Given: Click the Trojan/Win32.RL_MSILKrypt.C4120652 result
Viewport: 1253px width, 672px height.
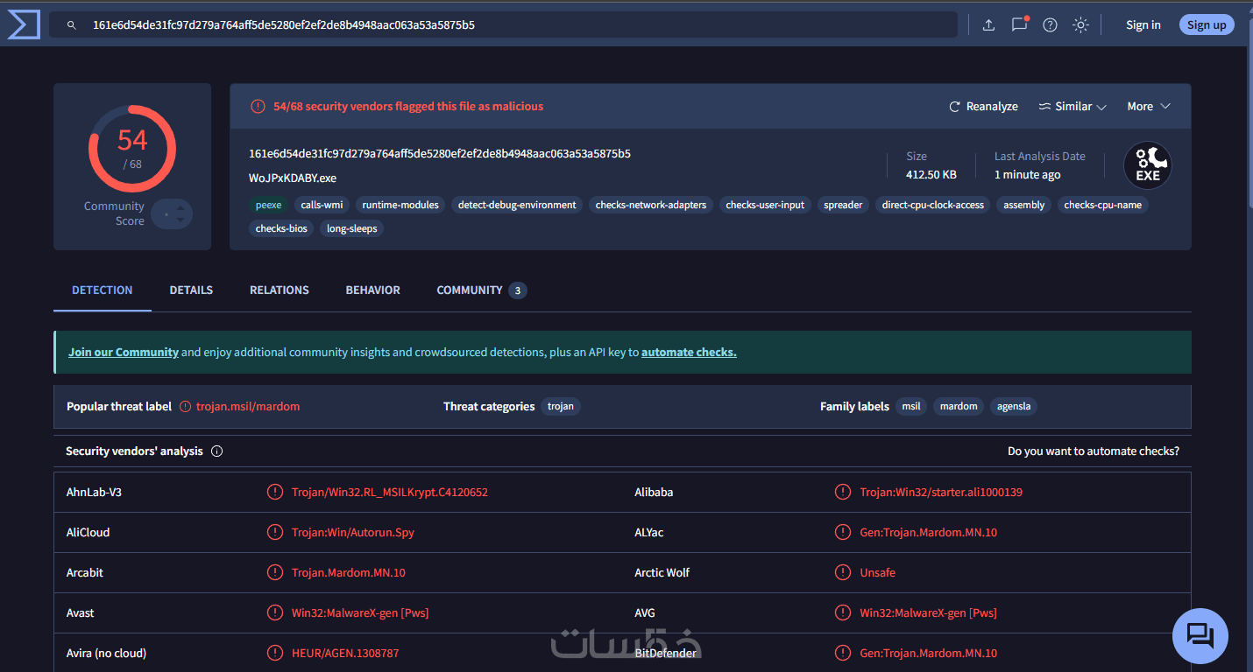Looking at the screenshot, I should point(390,493).
